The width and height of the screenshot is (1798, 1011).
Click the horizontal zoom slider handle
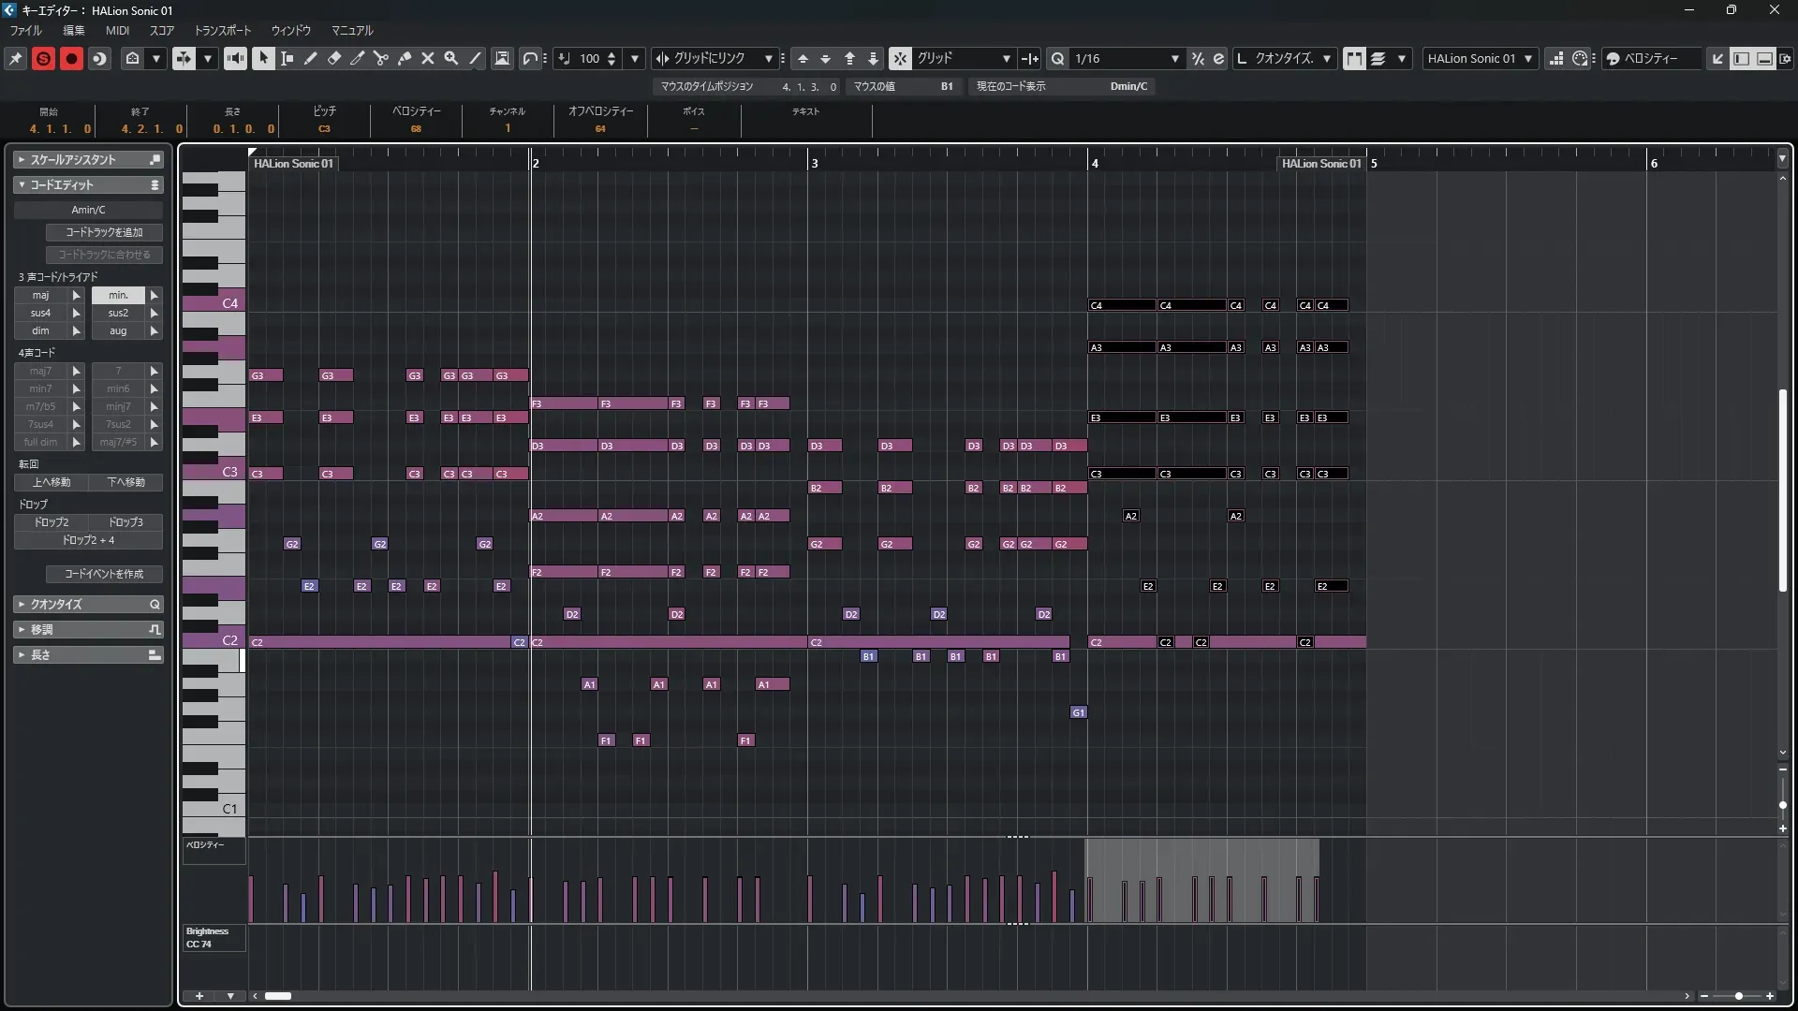1739,996
